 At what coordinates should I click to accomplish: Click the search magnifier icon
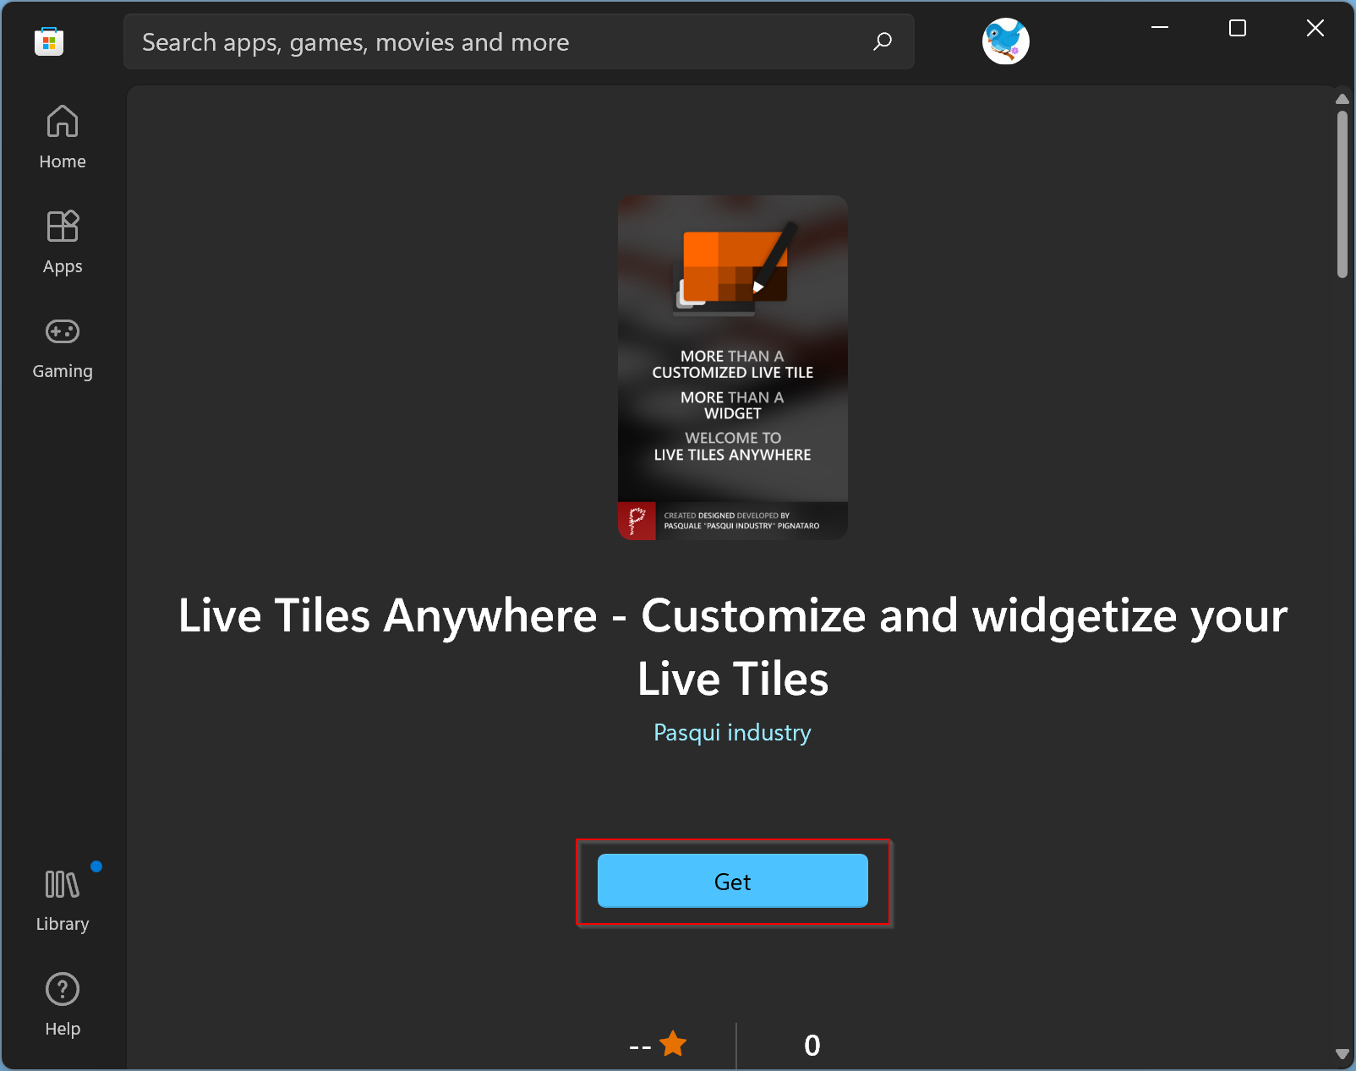[883, 41]
